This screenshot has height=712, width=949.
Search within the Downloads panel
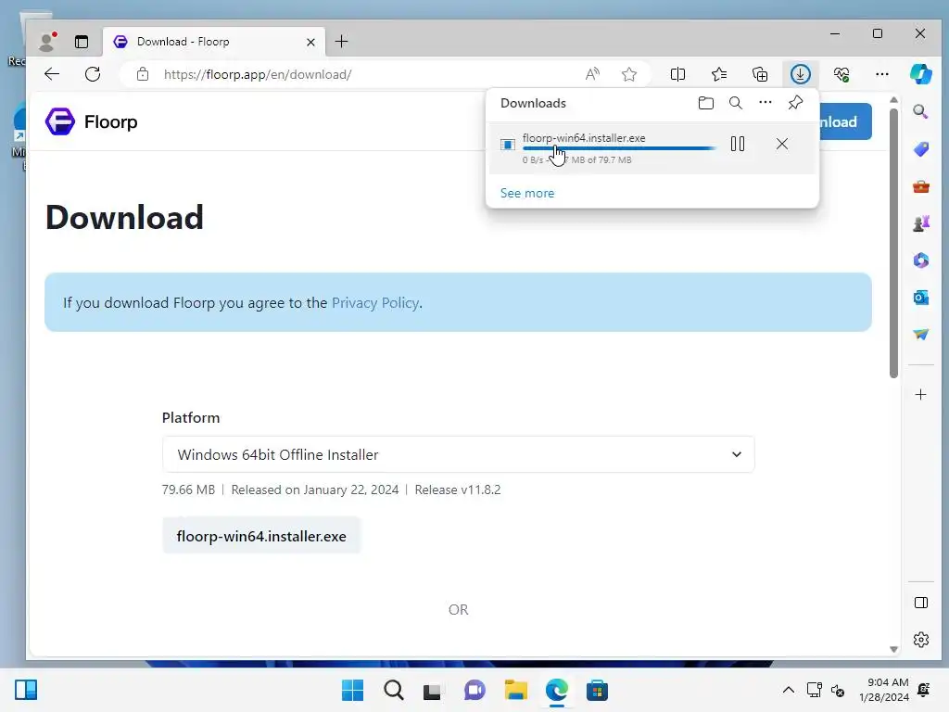pyautogui.click(x=735, y=103)
